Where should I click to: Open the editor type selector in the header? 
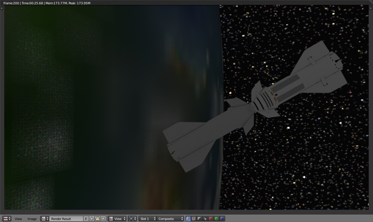(x=7, y=219)
